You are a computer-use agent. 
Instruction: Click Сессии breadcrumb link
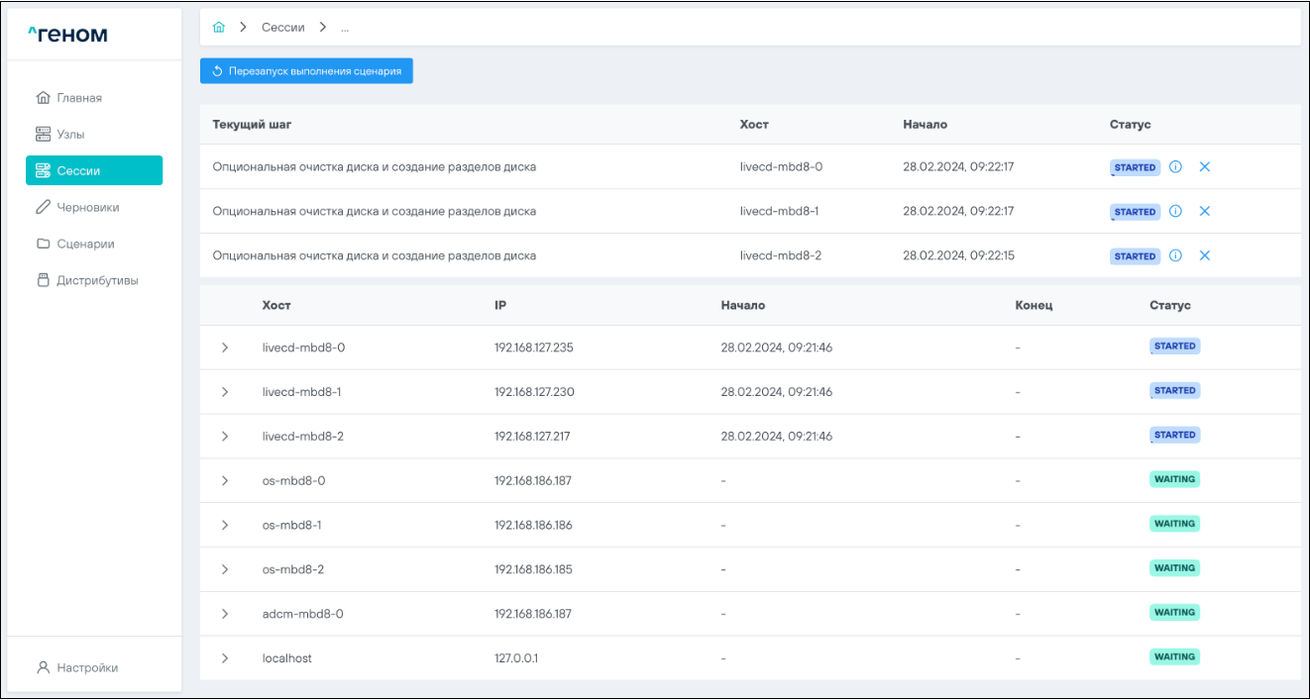click(x=282, y=28)
